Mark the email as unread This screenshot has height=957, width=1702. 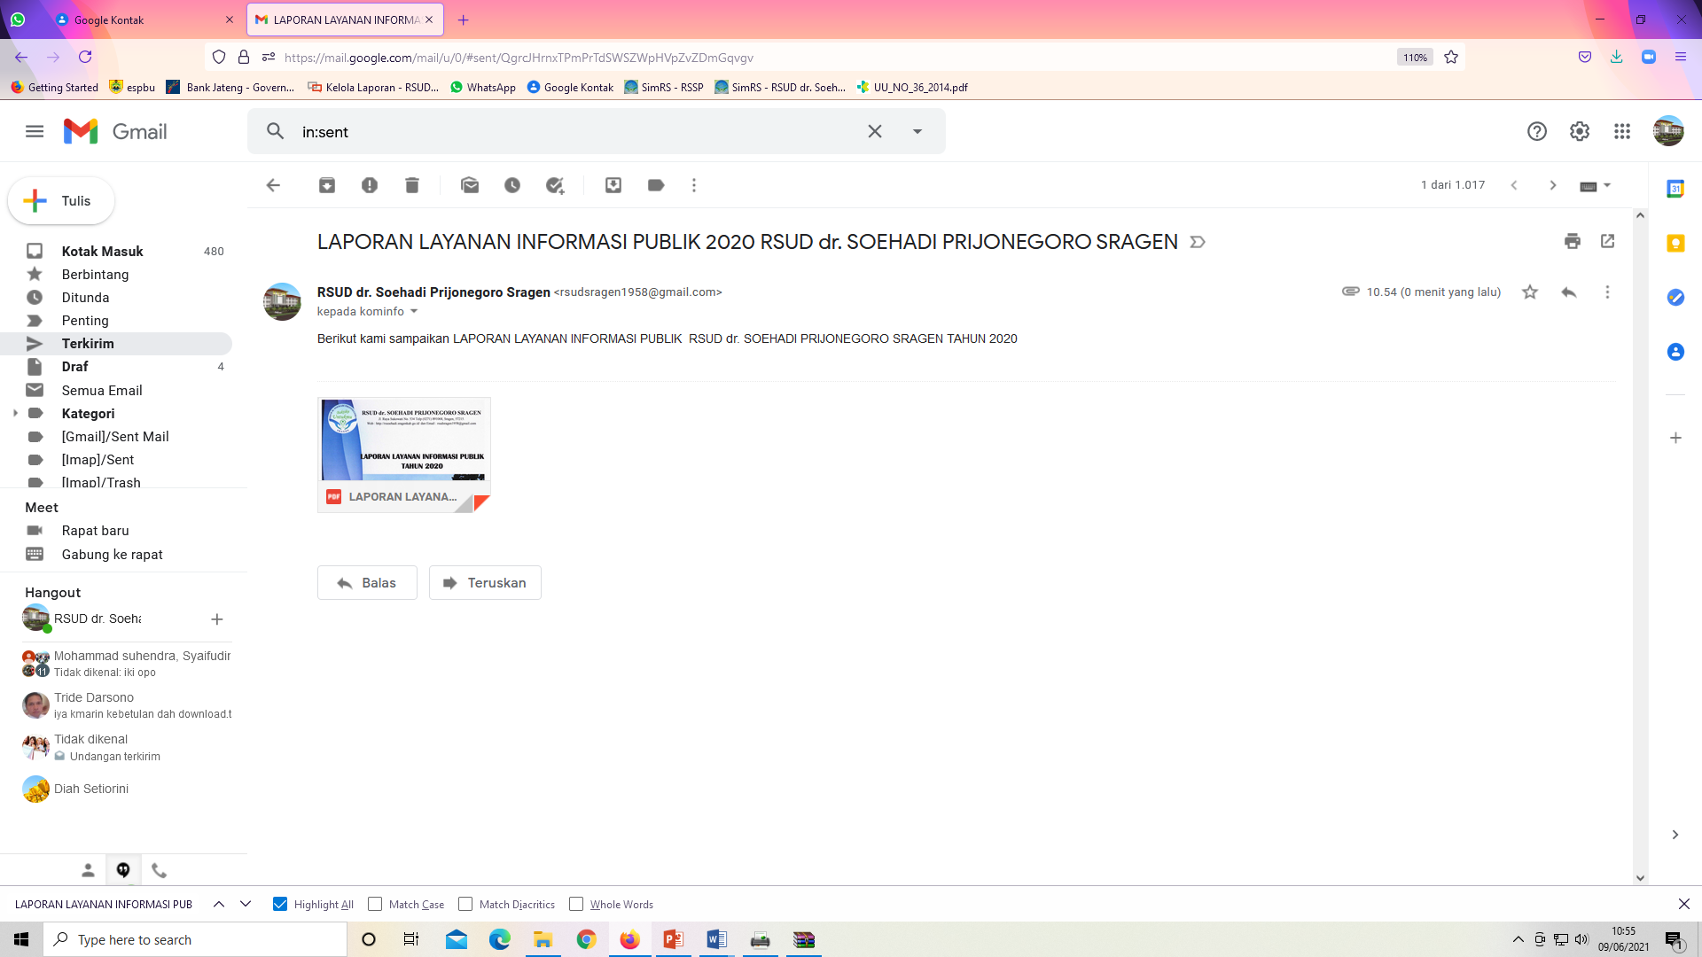point(470,185)
